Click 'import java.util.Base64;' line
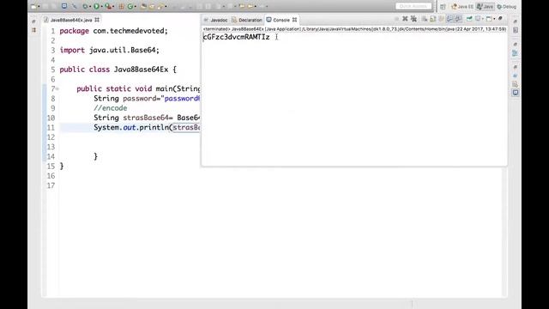Screen dimensions: 549x309 click(x=109, y=50)
